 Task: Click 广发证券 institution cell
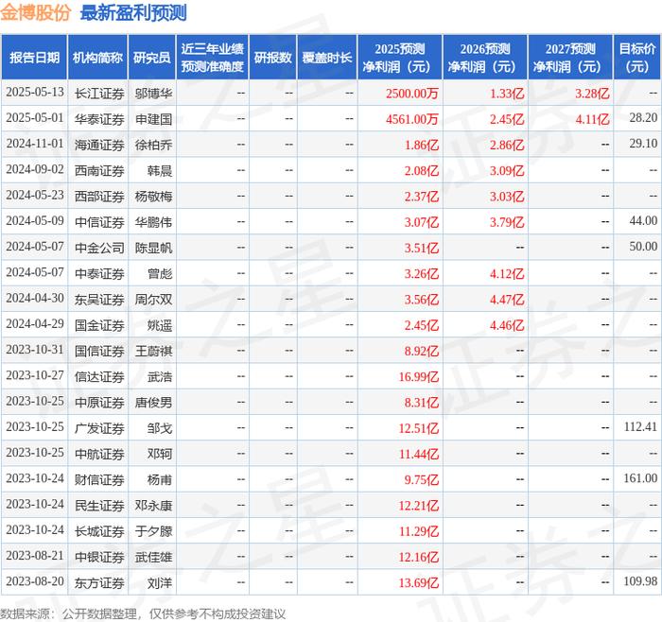click(x=99, y=428)
